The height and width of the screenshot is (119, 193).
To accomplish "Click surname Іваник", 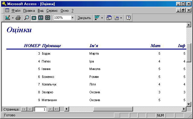I will point(46,69).
